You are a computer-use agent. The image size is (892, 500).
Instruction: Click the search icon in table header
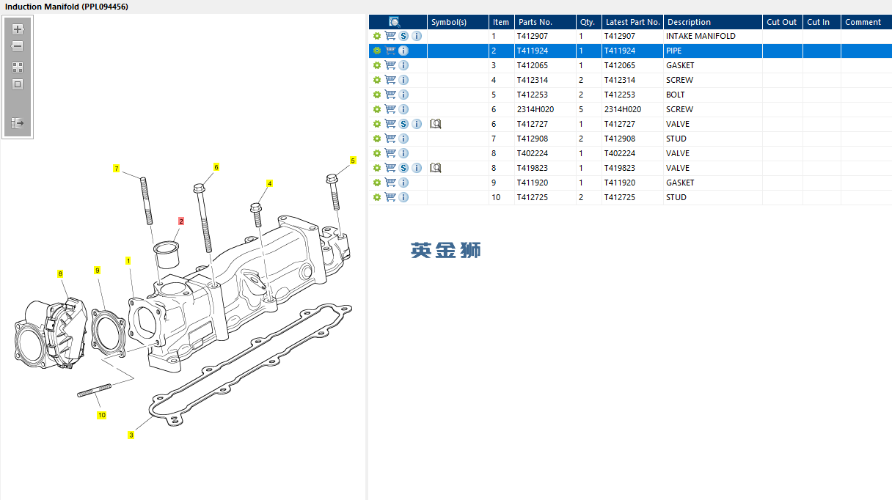(x=394, y=22)
